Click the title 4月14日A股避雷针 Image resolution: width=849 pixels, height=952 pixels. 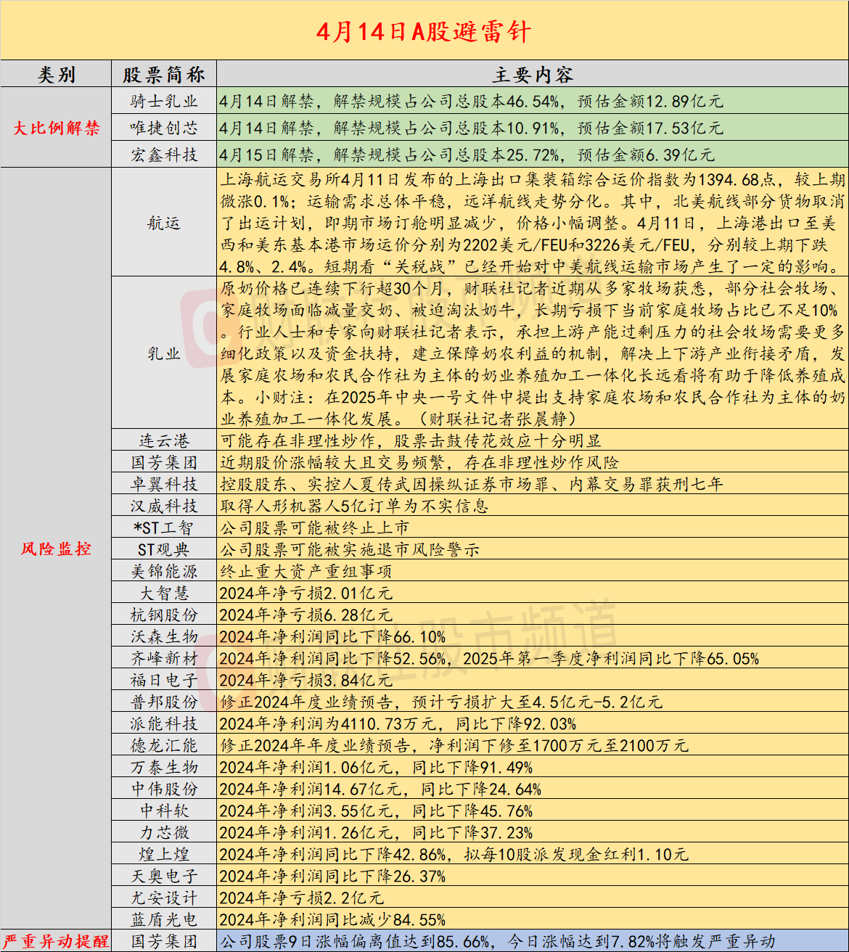tap(424, 32)
